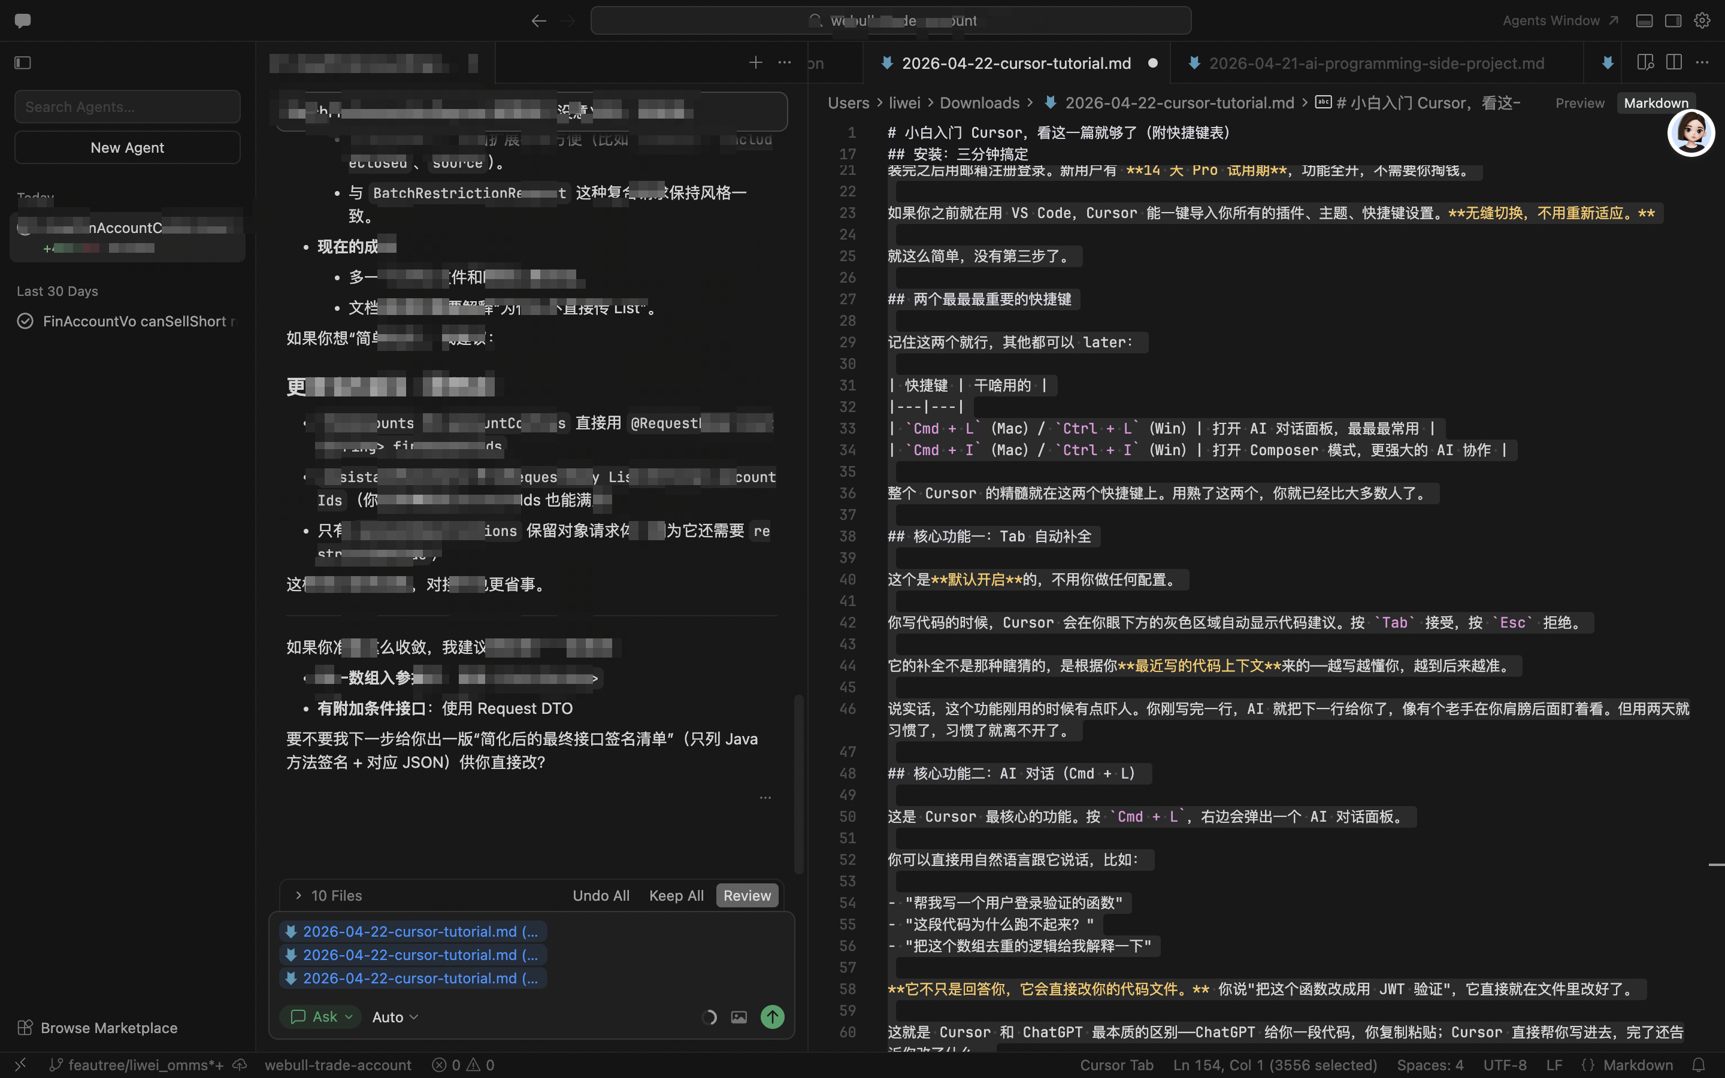Screen dimensions: 1725x1078
Task: Switch editor to Markdown source mode
Action: (x=1656, y=104)
